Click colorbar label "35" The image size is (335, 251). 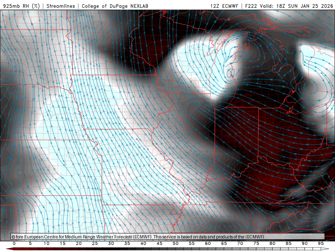pos(127,243)
